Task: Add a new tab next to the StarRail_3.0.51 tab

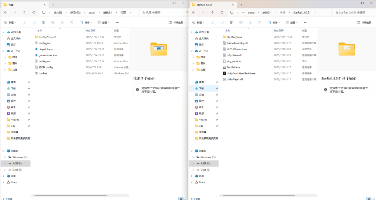Action: [241, 4]
